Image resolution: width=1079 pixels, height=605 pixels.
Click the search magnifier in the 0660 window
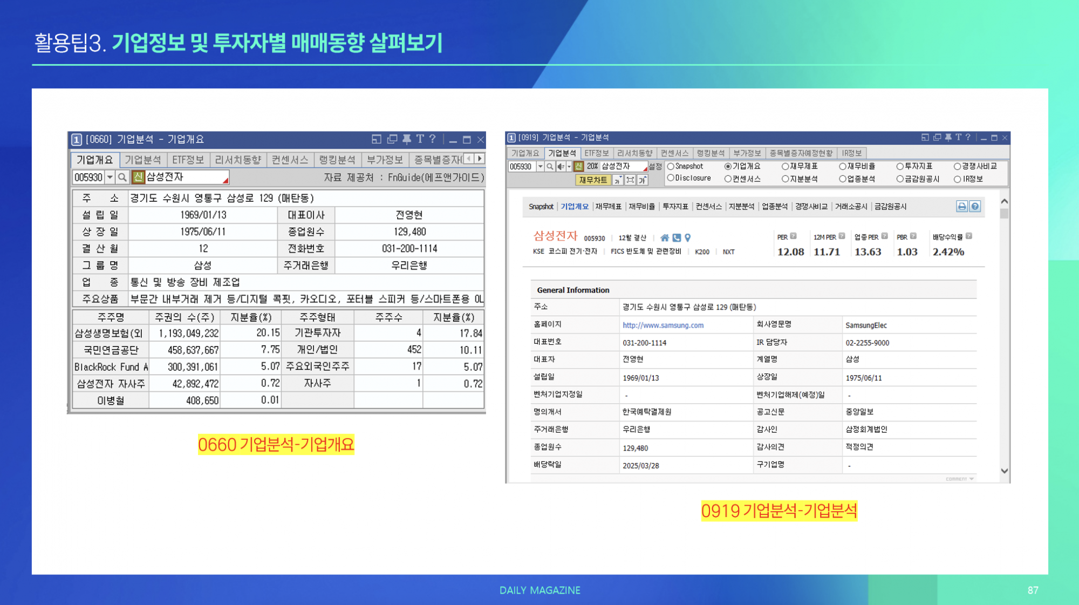tap(122, 176)
